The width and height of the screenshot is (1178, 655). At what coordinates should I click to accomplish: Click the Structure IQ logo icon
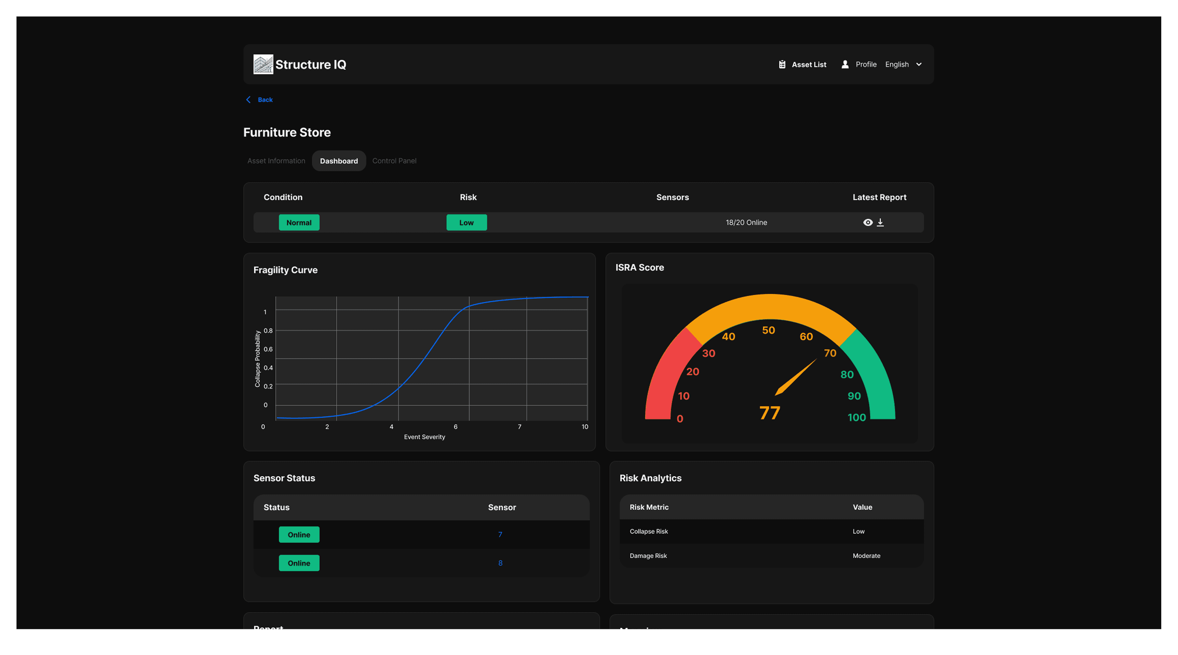[x=263, y=65]
